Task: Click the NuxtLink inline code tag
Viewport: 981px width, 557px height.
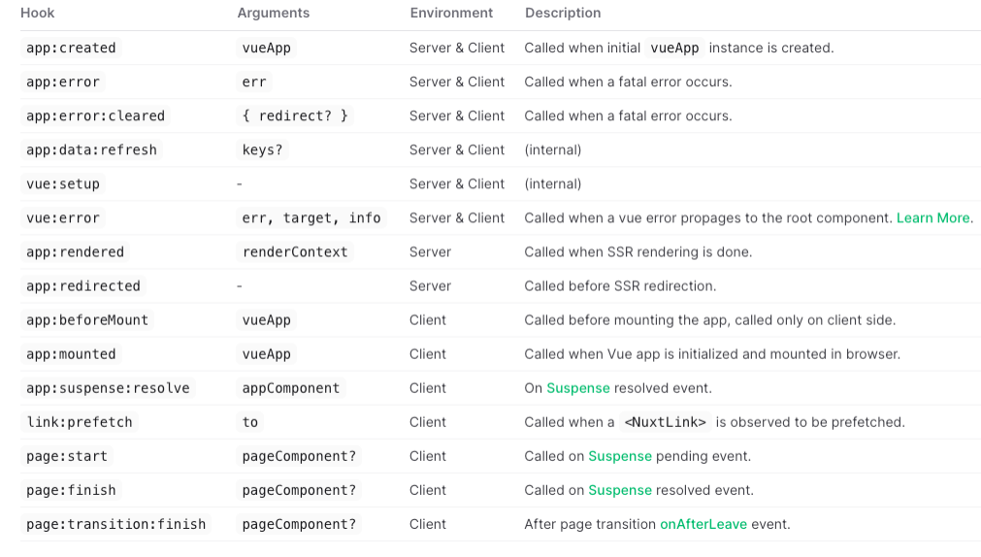Action: 665,422
